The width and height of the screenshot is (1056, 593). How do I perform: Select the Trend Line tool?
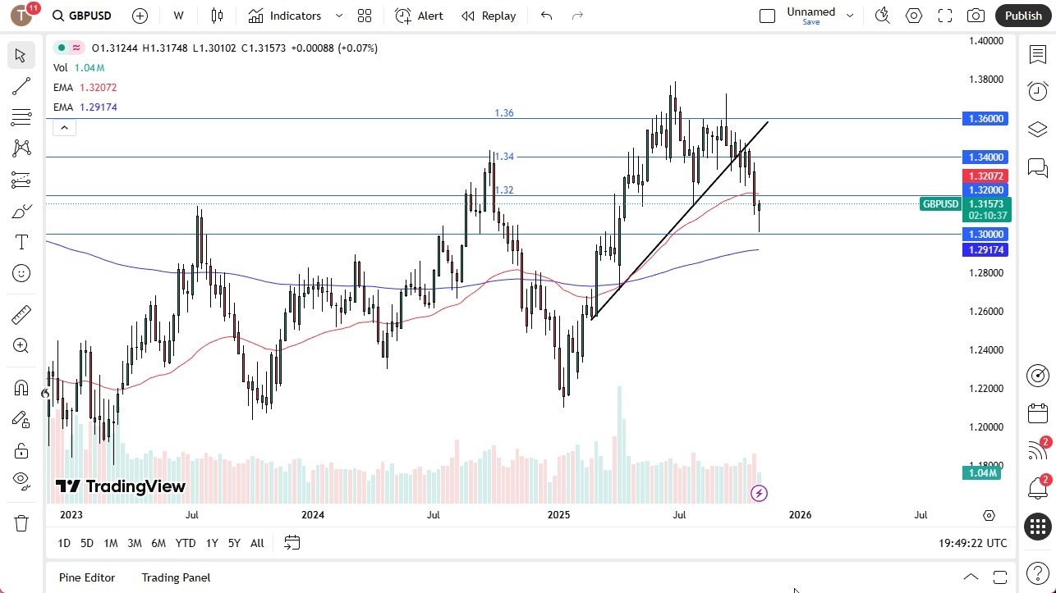coord(21,86)
